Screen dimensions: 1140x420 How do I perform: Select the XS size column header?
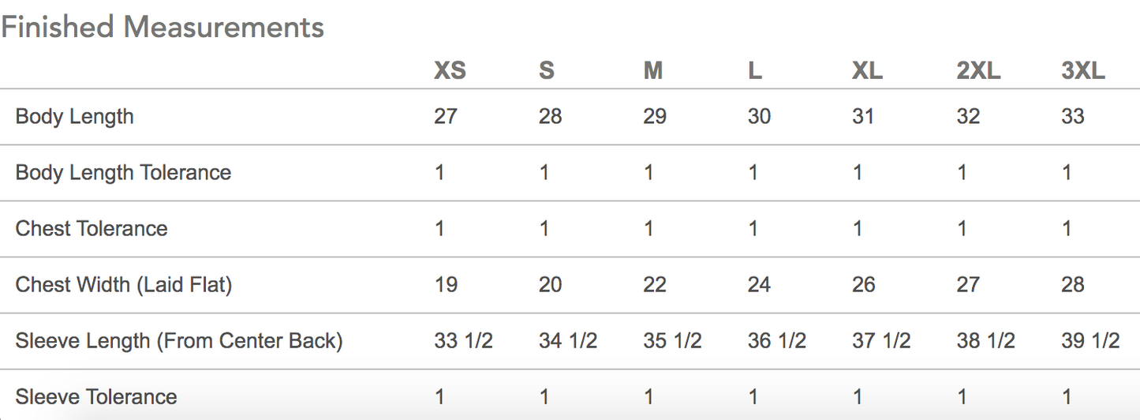tap(450, 71)
